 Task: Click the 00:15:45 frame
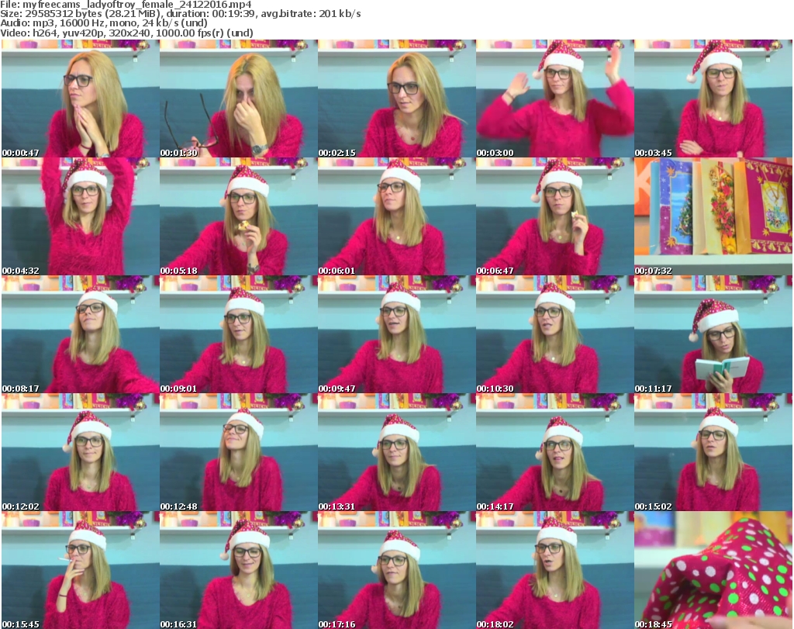tap(80, 570)
